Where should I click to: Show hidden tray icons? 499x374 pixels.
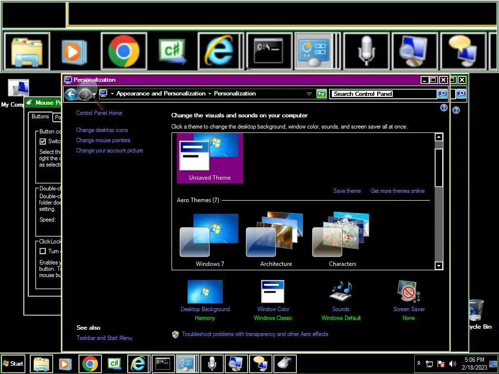pyautogui.click(x=419, y=363)
